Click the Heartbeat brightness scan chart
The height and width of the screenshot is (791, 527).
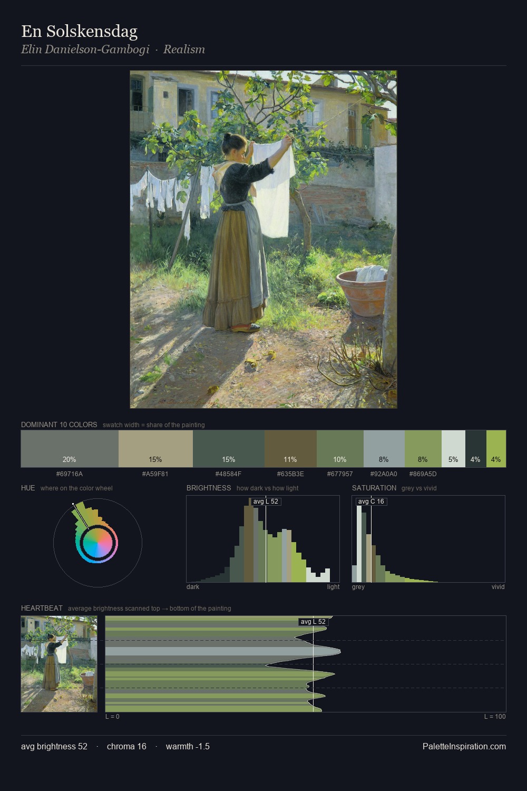click(306, 664)
